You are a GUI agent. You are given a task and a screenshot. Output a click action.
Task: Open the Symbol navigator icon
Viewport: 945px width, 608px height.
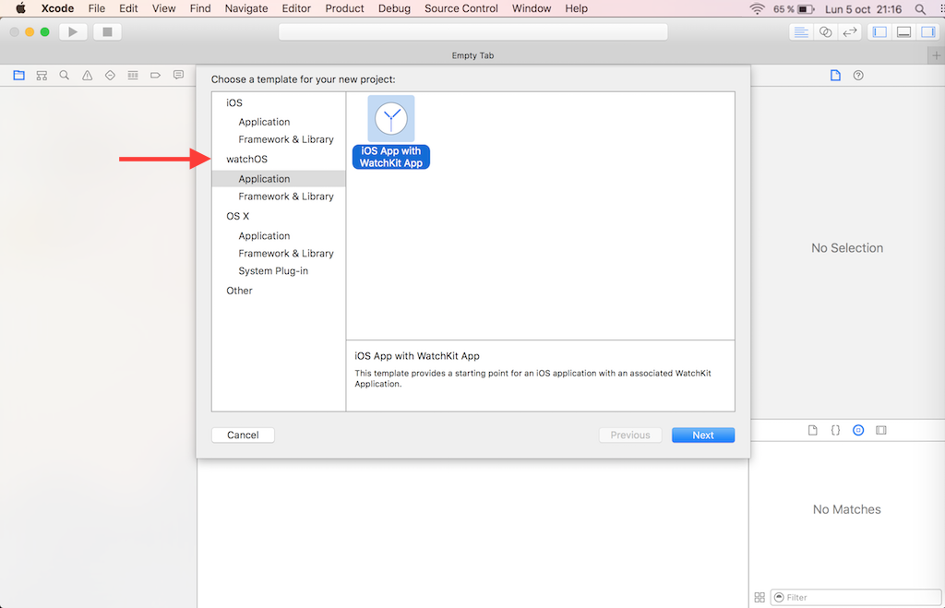point(42,76)
